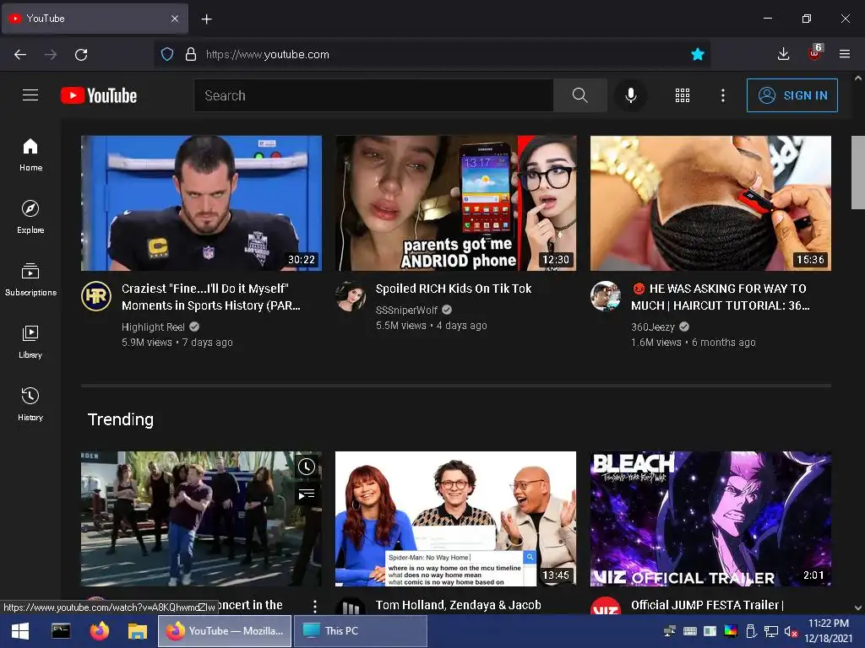Open the concert video three-dot options menu
The image size is (865, 648).
pos(315,606)
